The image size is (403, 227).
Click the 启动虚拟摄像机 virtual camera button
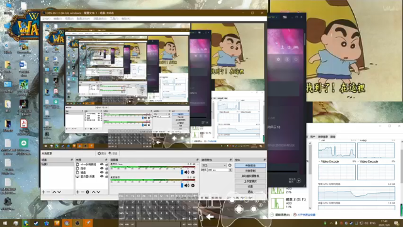point(250,176)
